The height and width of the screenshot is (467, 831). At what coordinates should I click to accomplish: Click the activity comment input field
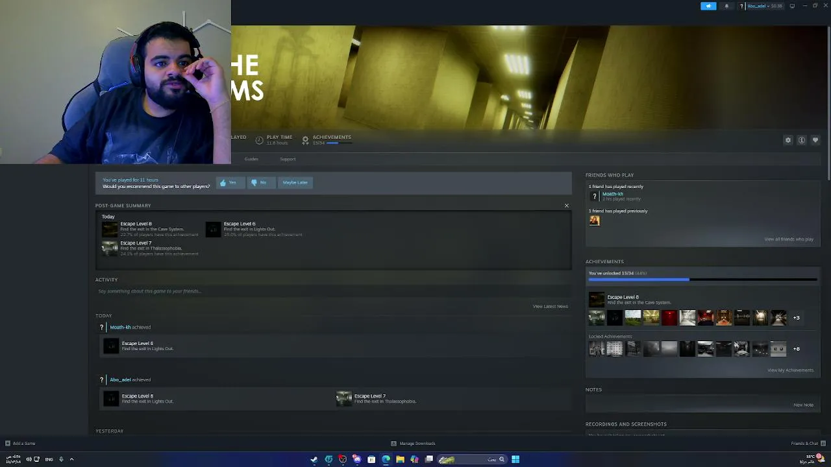(333, 291)
